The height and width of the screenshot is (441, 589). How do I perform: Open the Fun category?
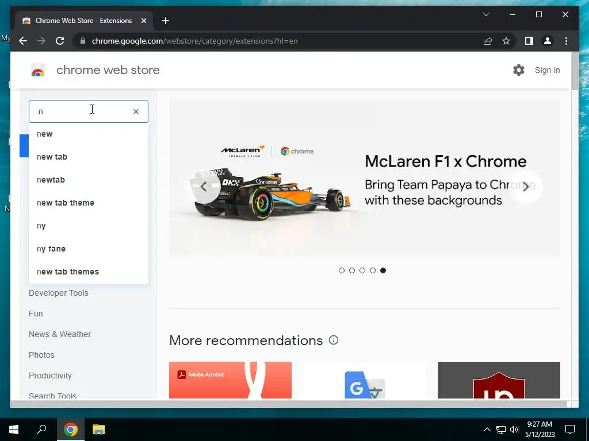pyautogui.click(x=36, y=314)
